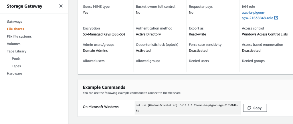Navigate to the Hardware page

[x=14, y=73]
